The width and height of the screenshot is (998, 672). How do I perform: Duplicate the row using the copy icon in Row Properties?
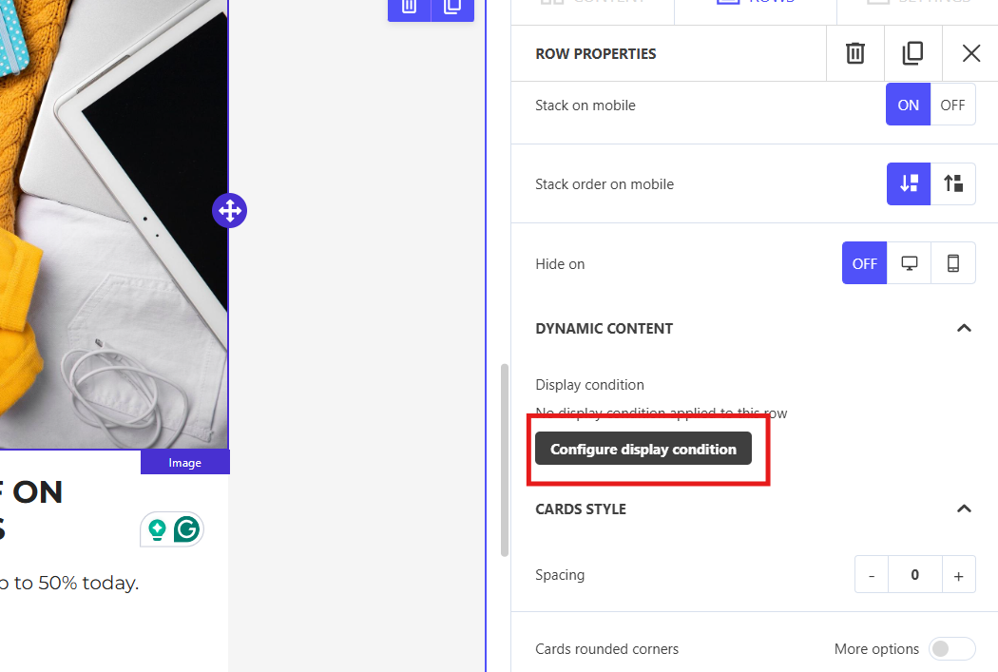pyautogui.click(x=912, y=53)
